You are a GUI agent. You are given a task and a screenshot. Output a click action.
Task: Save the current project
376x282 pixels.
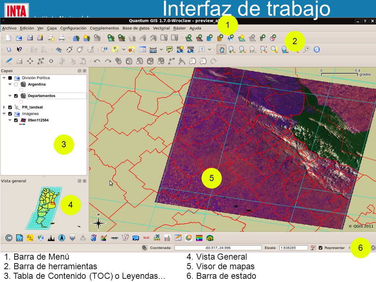30,38
